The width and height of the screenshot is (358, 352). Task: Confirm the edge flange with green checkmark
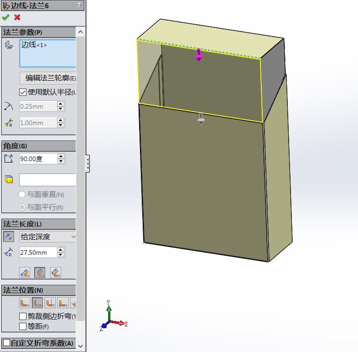pyautogui.click(x=5, y=17)
